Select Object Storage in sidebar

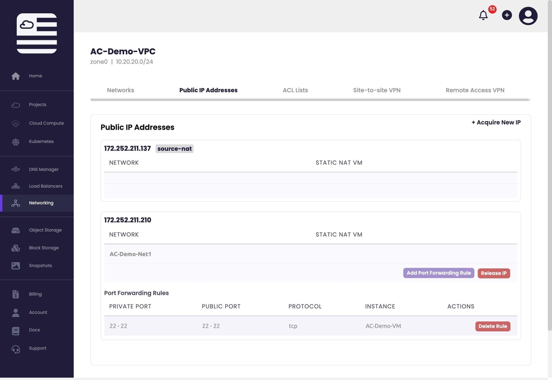45,230
